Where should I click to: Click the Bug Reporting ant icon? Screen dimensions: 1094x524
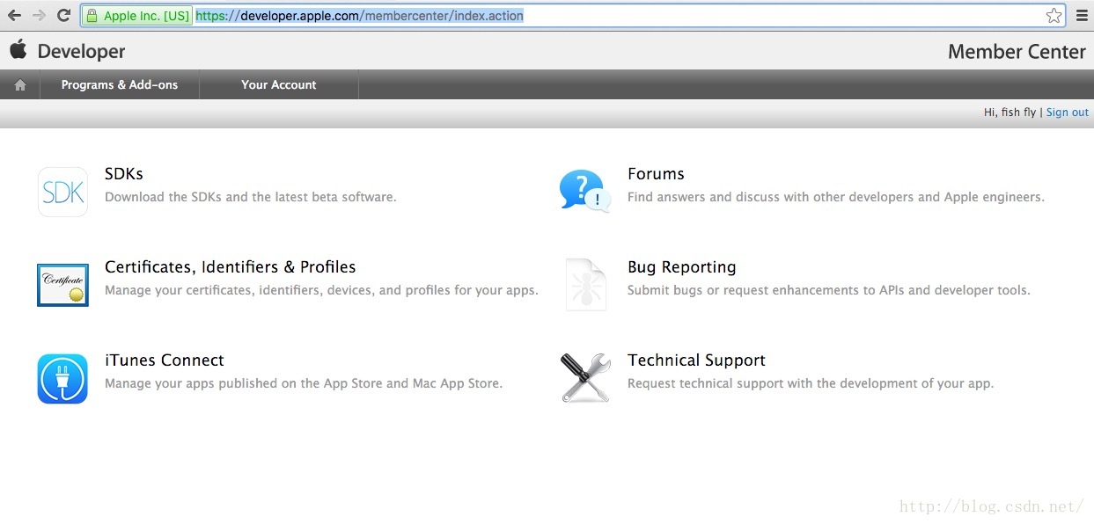(585, 285)
